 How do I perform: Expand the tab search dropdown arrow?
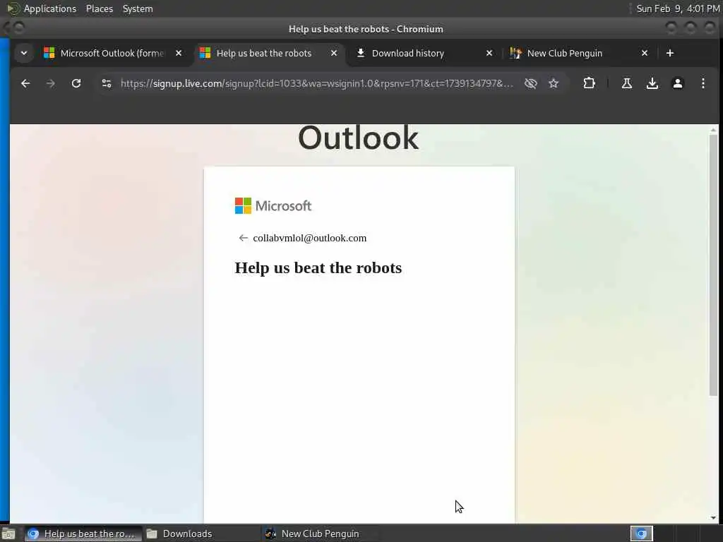(x=24, y=53)
